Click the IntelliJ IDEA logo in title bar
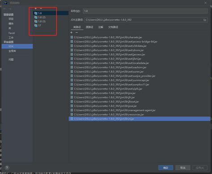The image size is (212, 174). click(x=6, y=3)
